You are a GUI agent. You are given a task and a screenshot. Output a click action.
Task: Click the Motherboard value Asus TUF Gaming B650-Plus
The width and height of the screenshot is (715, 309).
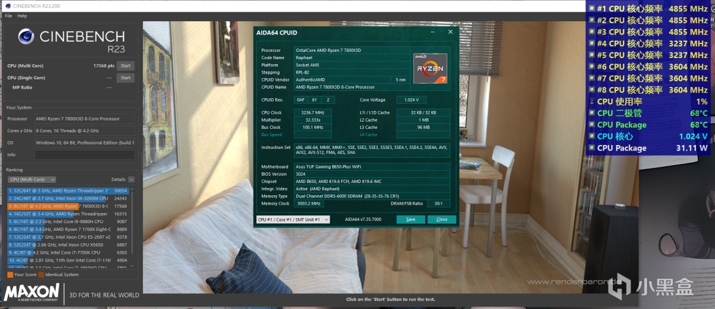[372, 167]
